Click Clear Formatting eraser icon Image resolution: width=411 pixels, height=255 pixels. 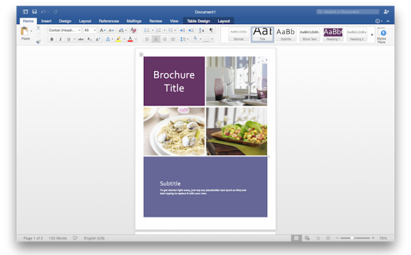133,30
